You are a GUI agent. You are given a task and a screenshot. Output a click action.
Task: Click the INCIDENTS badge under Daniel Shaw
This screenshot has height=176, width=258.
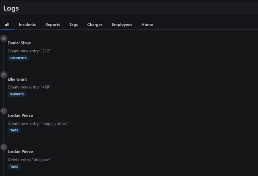click(19, 58)
